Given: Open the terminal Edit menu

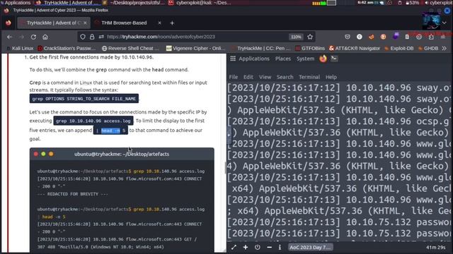Looking at the screenshot, I should [248, 77].
